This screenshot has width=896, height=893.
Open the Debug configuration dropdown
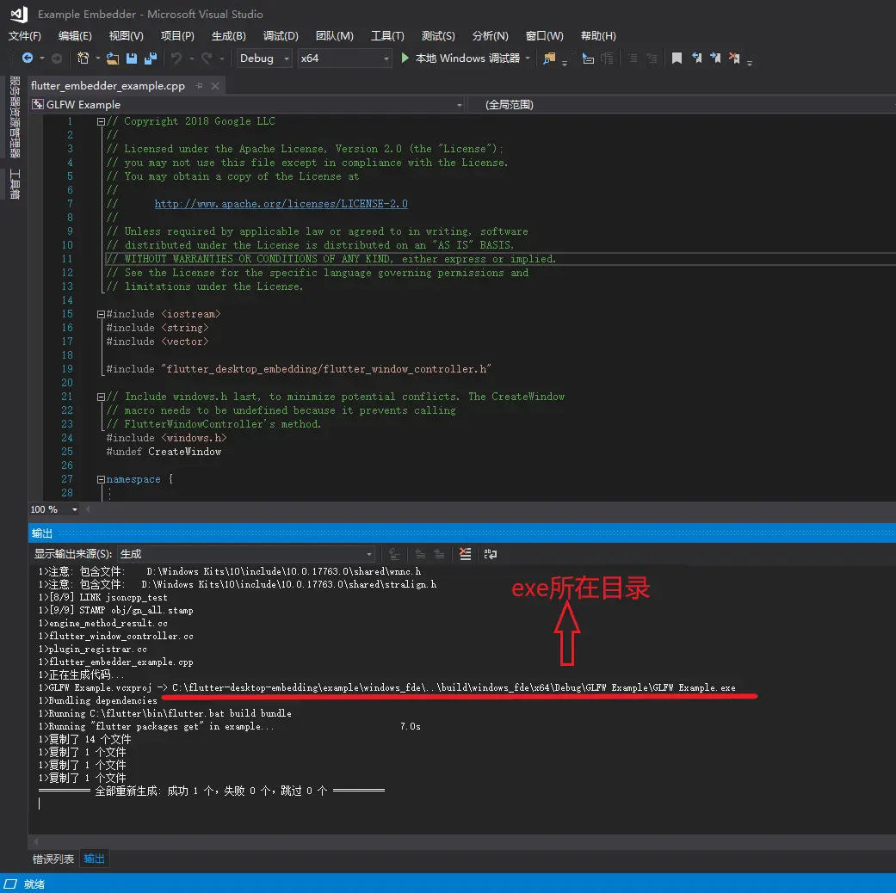(x=264, y=59)
